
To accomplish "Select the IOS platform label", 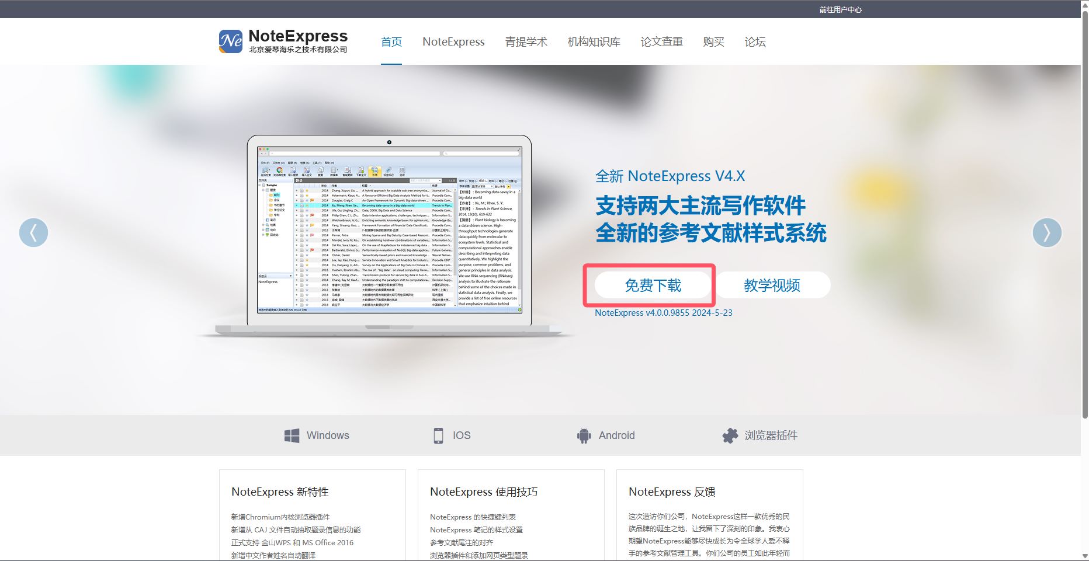I will (x=462, y=435).
